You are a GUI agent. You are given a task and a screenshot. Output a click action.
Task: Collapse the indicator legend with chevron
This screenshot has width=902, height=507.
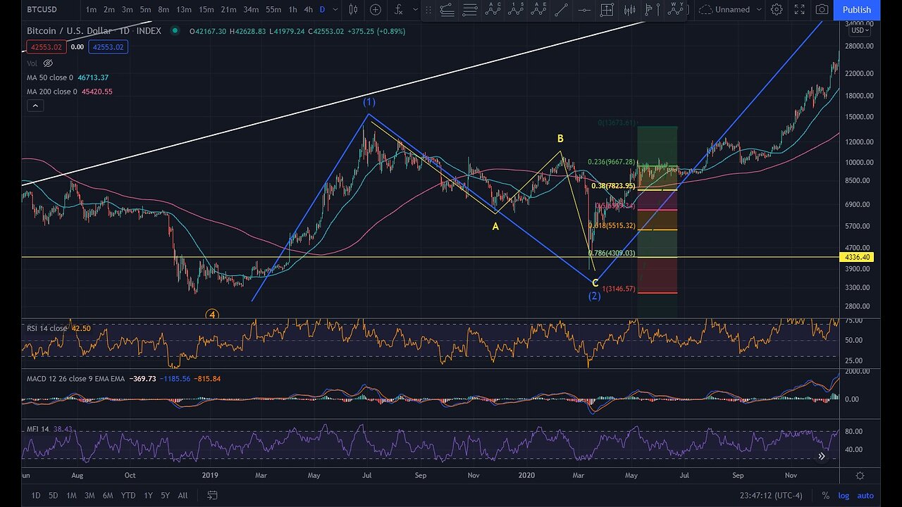pos(35,106)
